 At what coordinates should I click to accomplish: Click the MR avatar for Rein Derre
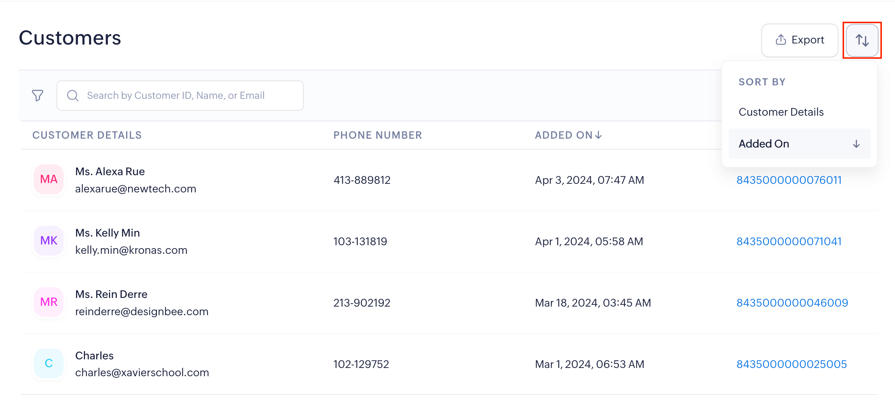(49, 302)
